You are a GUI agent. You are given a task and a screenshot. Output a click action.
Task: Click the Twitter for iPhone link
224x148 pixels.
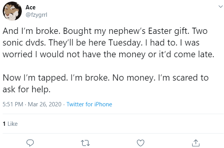(x=89, y=104)
